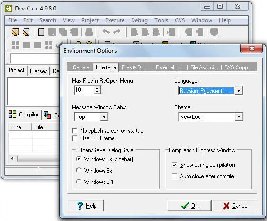This screenshot has height=221, width=267.
Task: Open the CVS Supp... tab
Action: (238, 67)
